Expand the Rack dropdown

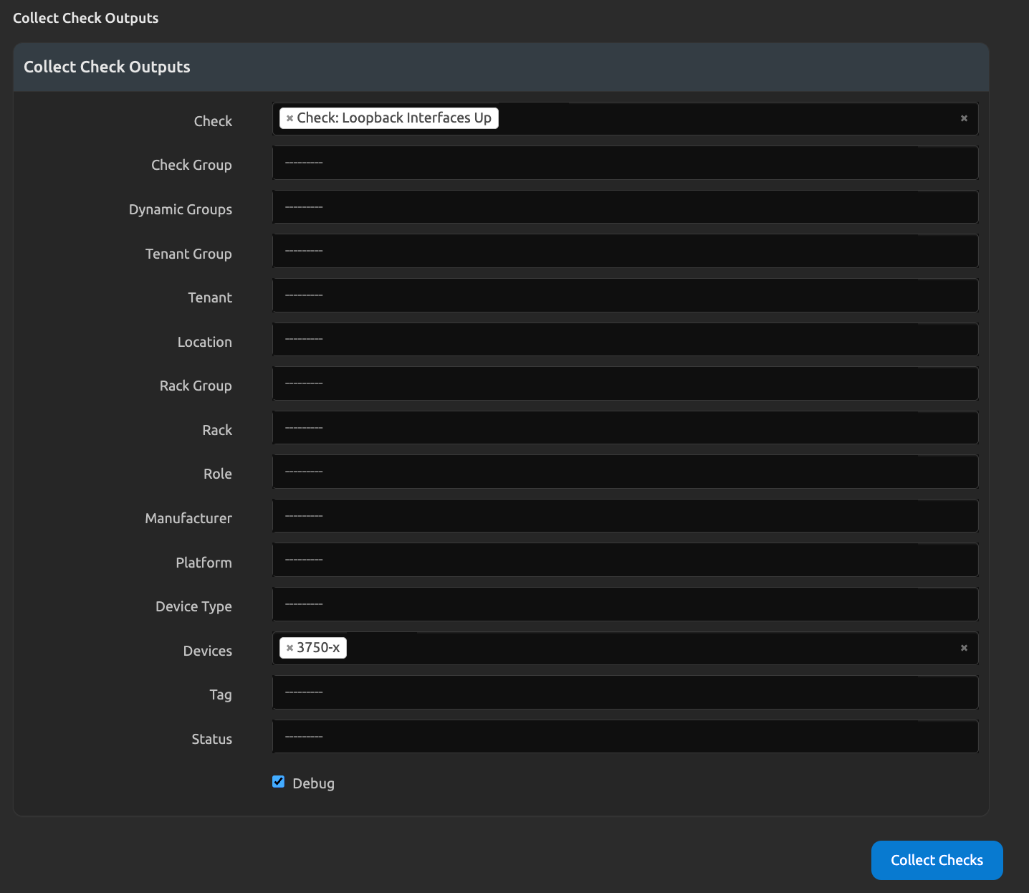[625, 429]
